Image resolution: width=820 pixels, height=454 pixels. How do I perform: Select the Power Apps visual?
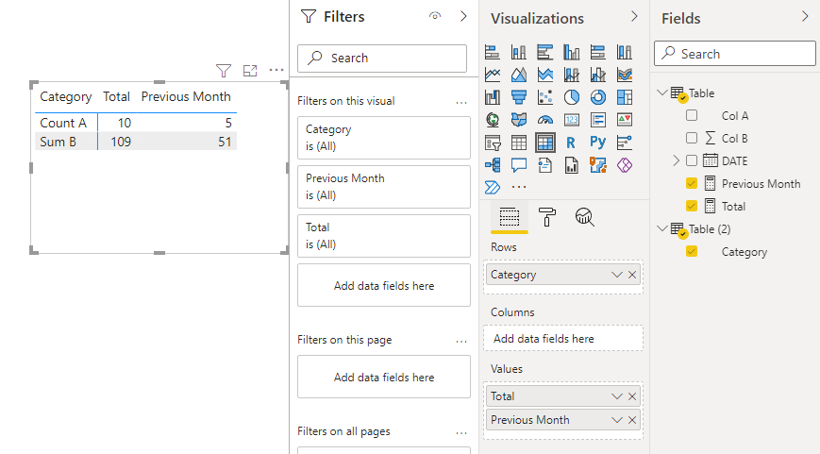click(x=625, y=165)
